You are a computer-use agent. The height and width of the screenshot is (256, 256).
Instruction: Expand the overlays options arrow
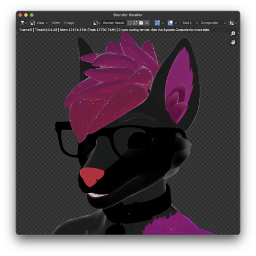tap(176, 23)
